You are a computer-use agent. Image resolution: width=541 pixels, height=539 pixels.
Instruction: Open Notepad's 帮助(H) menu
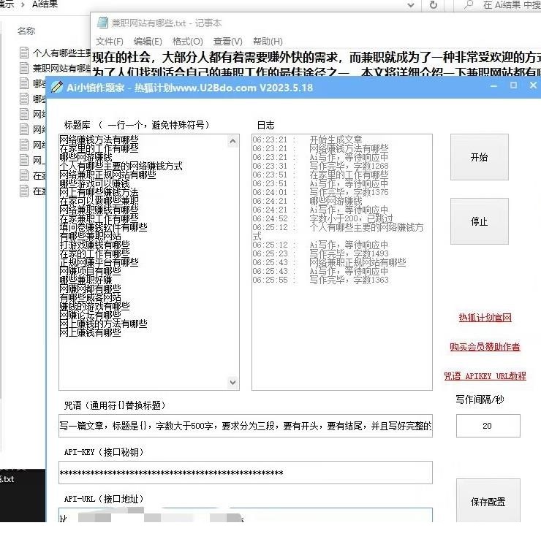click(x=268, y=42)
